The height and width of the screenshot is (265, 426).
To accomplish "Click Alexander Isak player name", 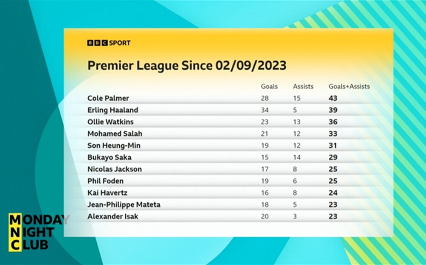I will (x=113, y=217).
